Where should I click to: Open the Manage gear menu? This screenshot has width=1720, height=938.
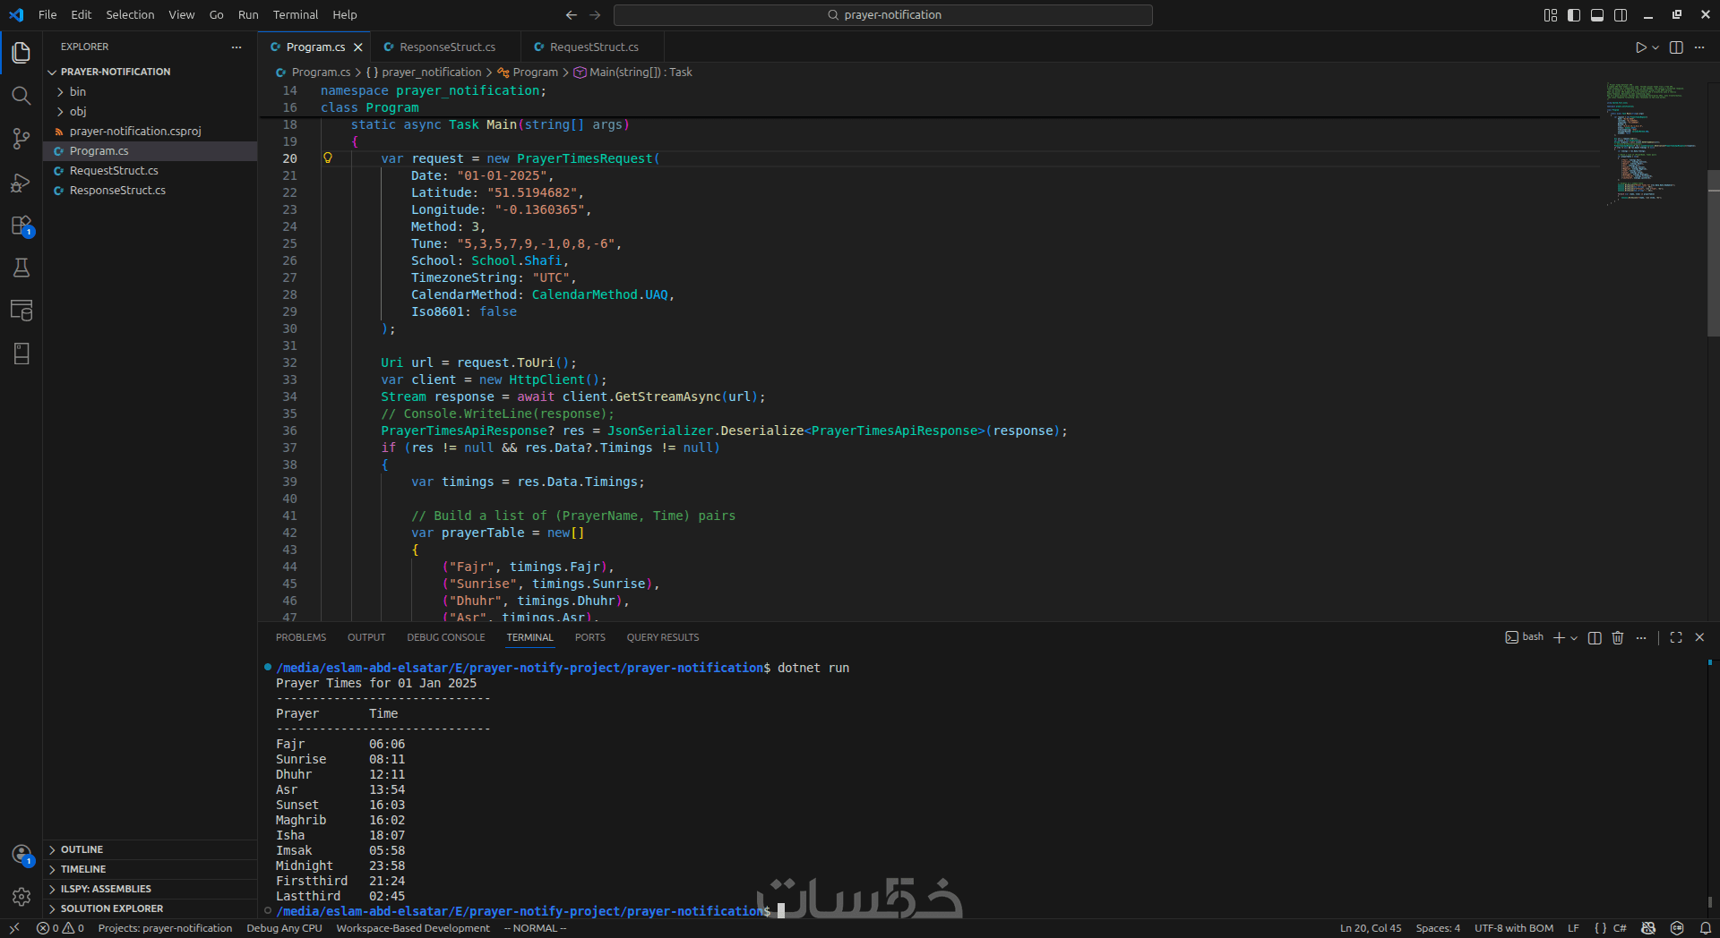tap(21, 896)
